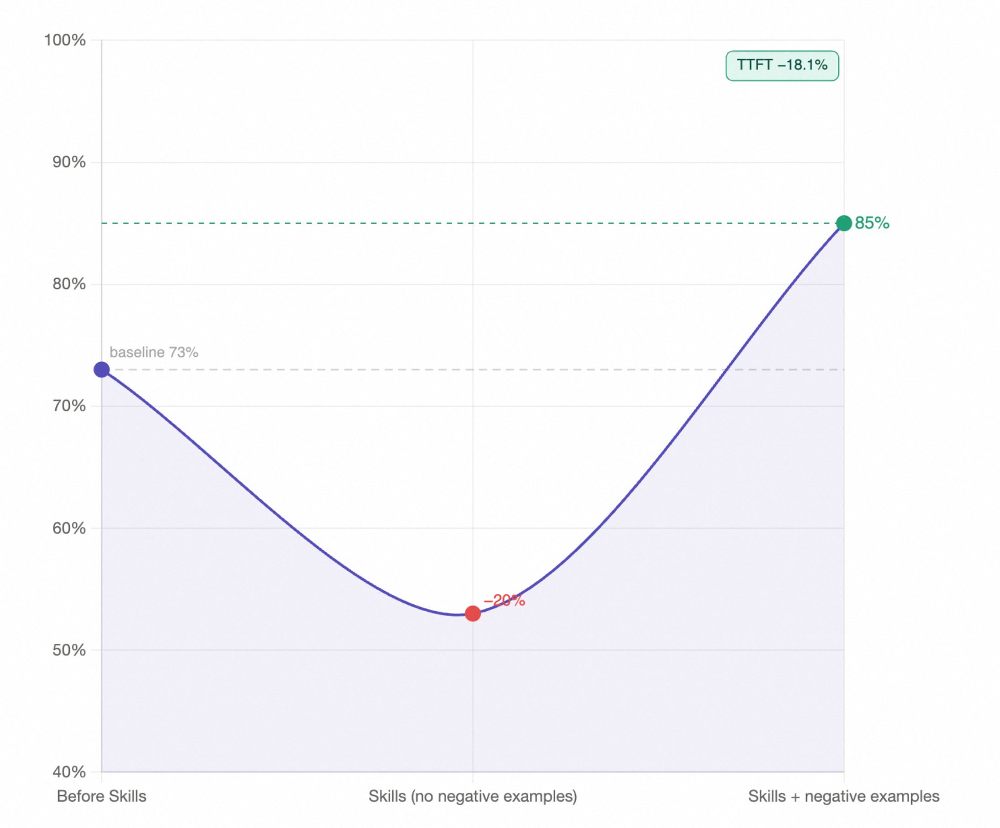The width and height of the screenshot is (1000, 828).
Task: Click the green 85% data point
Action: tap(844, 223)
